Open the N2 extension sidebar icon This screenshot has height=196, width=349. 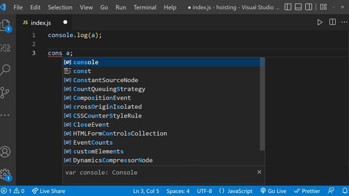(5, 48)
